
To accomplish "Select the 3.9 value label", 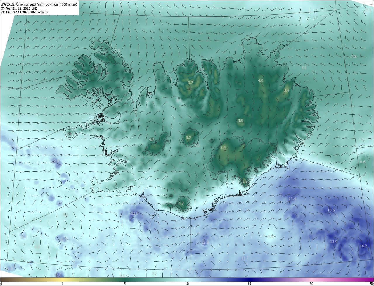I will [x=240, y=120].
